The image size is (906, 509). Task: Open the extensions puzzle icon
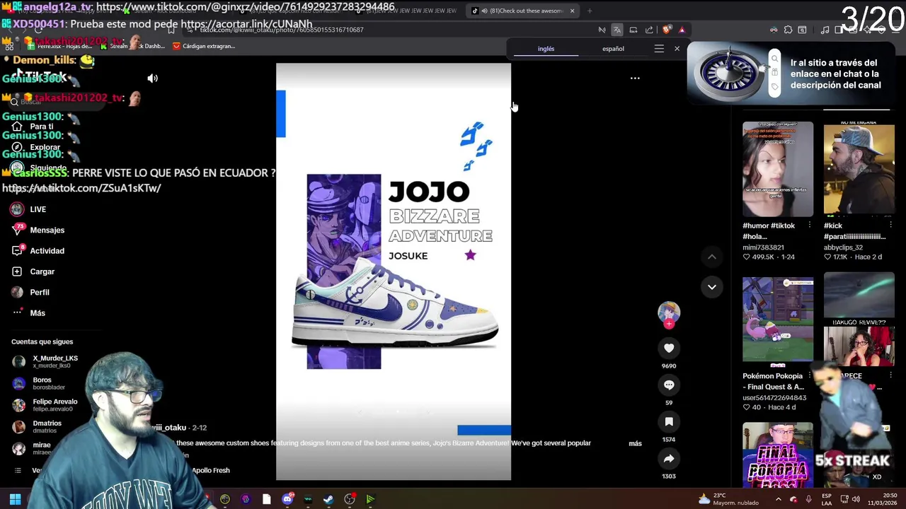[x=788, y=30]
